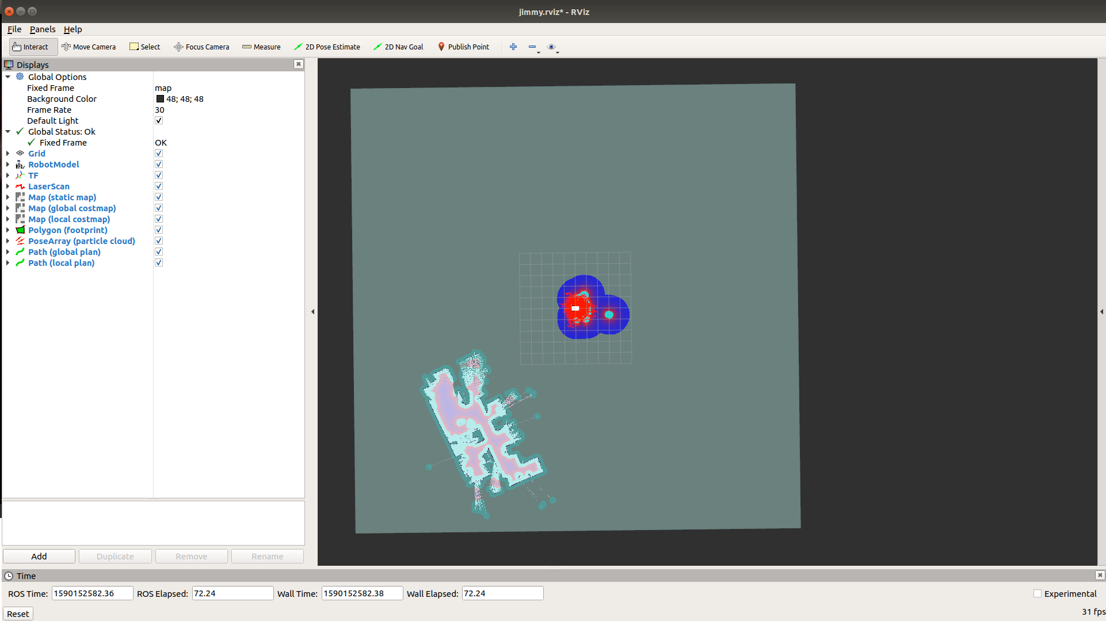This screenshot has height=621, width=1106.
Task: Close the Time panel
Action: [1100, 575]
